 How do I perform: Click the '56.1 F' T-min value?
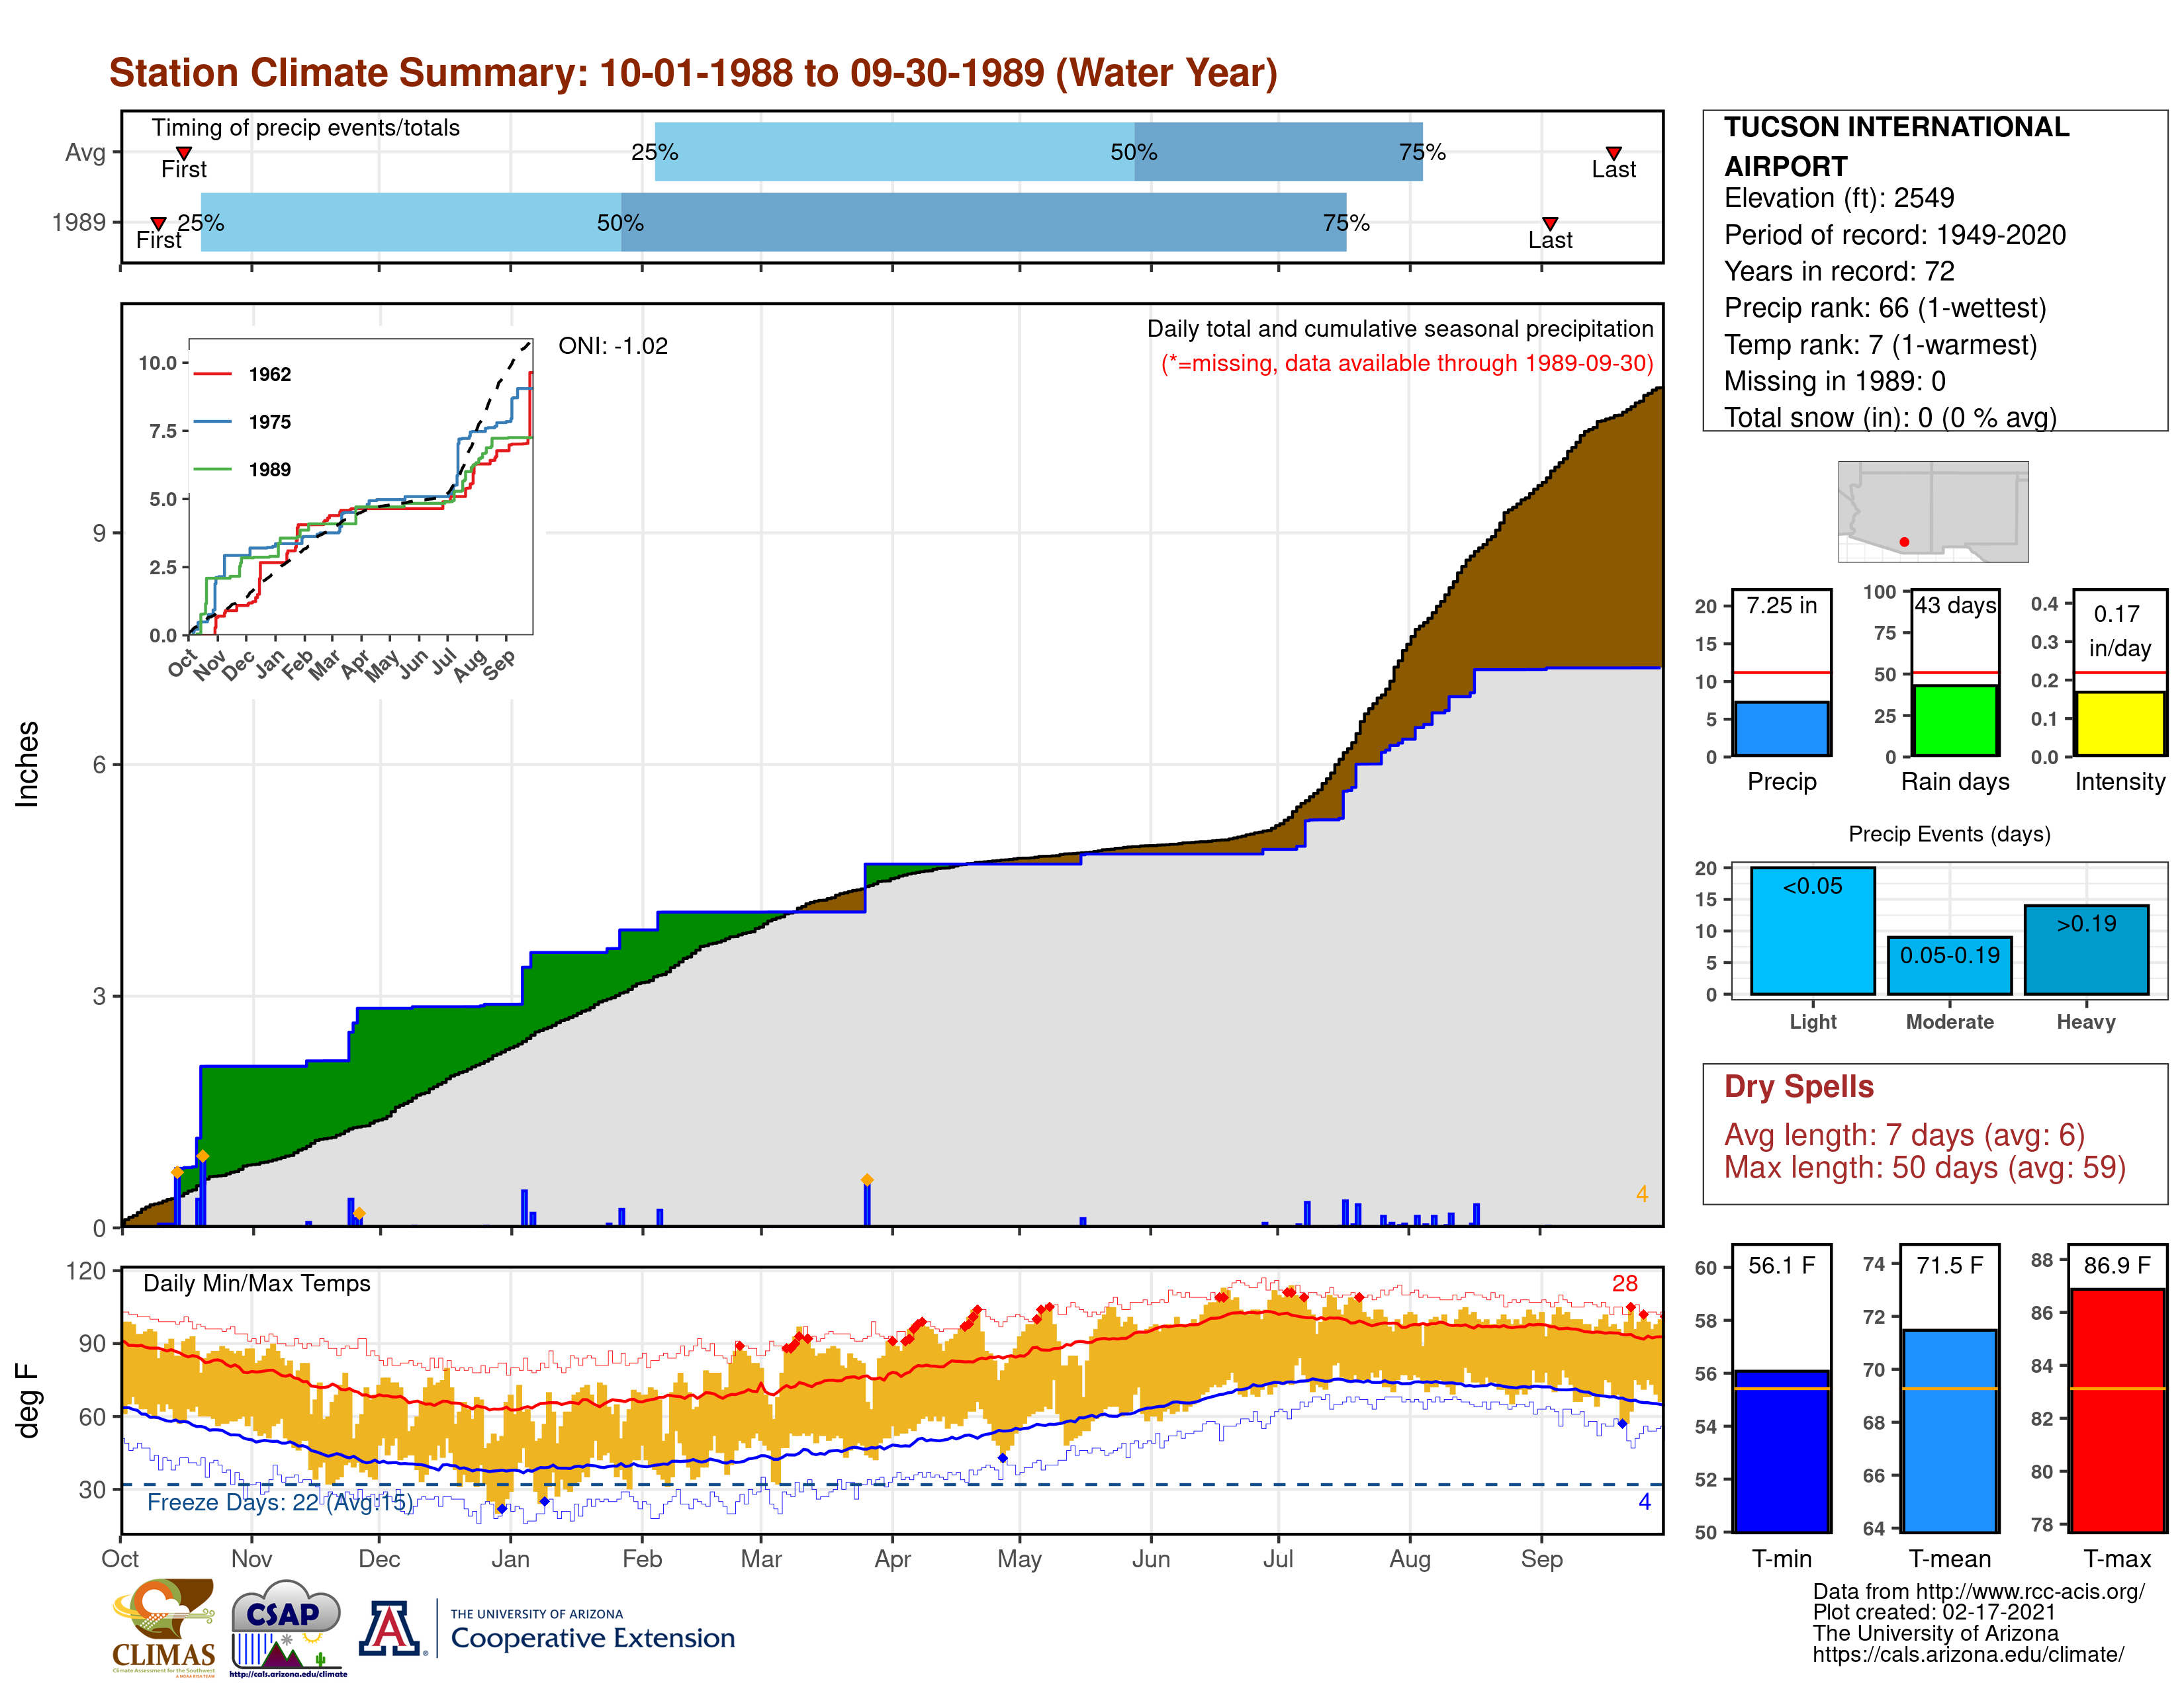[1781, 1265]
